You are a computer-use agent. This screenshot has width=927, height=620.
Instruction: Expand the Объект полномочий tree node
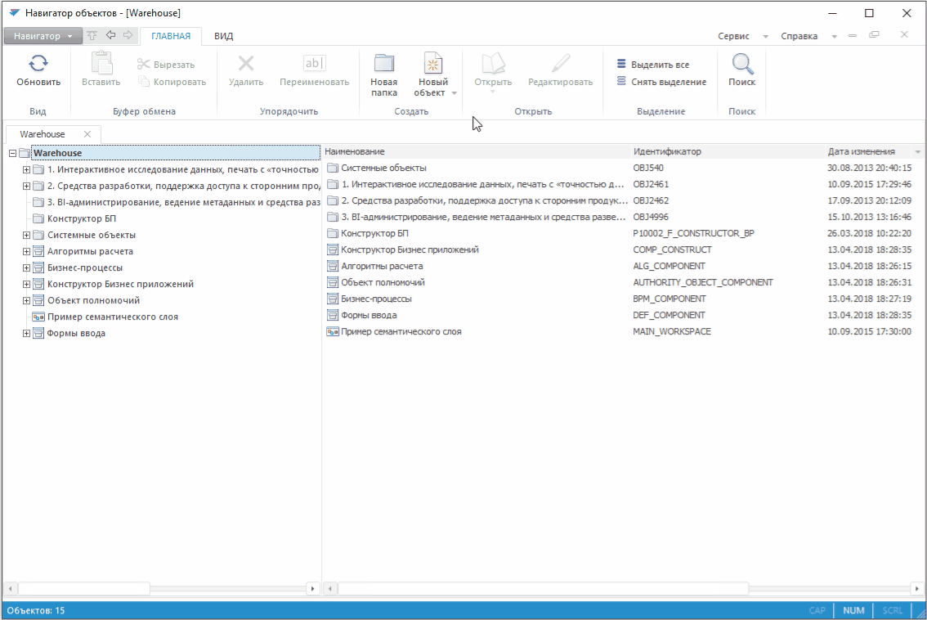(26, 300)
